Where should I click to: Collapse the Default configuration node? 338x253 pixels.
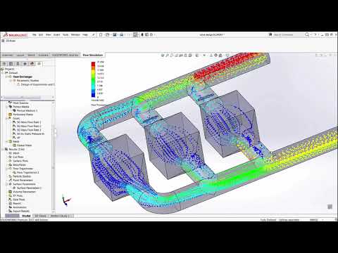point(3,73)
